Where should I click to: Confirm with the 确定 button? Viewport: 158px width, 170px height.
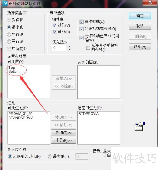click(140, 16)
